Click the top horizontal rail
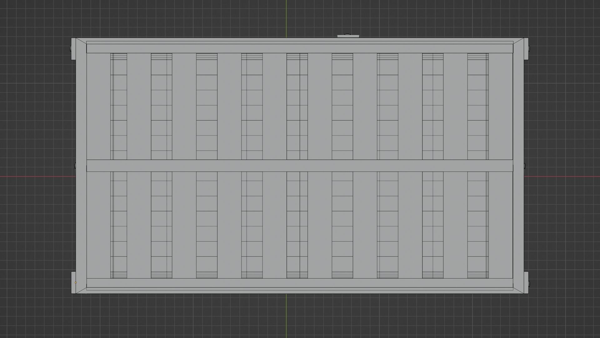The height and width of the screenshot is (338, 600). (x=299, y=49)
